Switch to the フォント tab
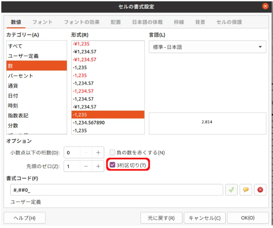Image resolution: width=273 pixels, height=228 pixels. point(42,22)
